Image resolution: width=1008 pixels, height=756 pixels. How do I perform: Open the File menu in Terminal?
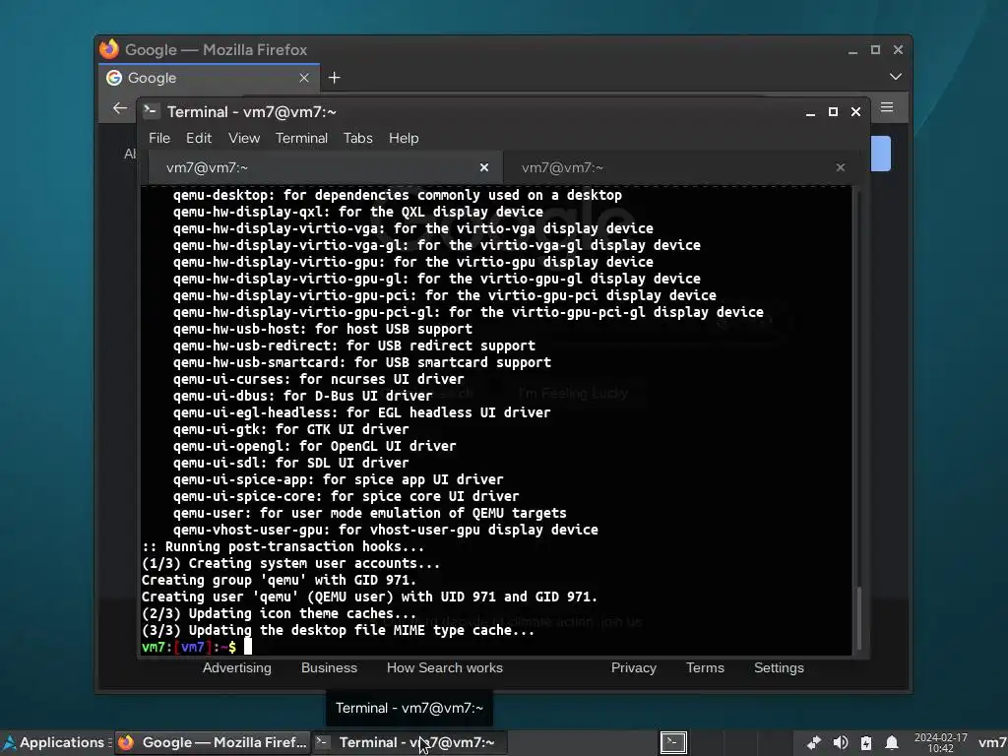tap(158, 138)
